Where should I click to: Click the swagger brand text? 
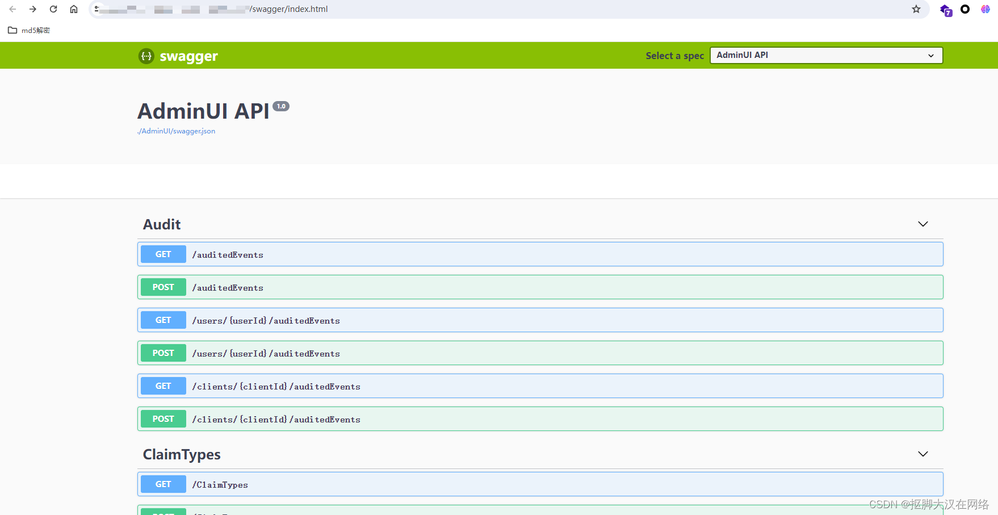188,56
